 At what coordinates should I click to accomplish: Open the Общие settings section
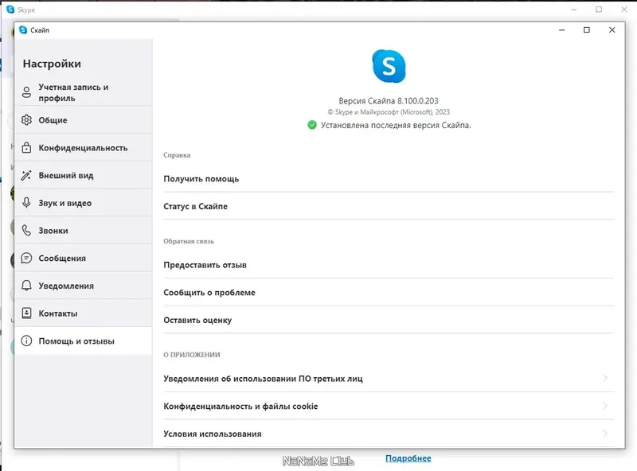pos(84,120)
